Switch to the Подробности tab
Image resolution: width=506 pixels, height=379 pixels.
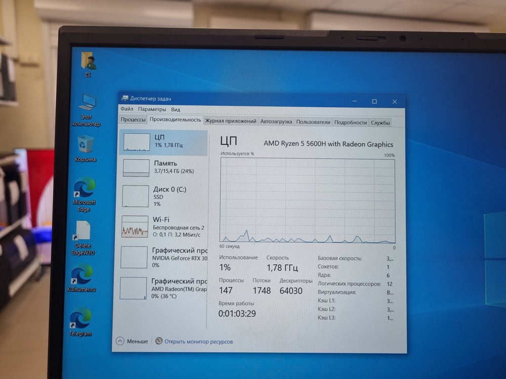[x=351, y=122]
